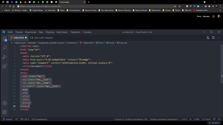The height and width of the screenshot is (125, 223).
Task: Open the Explorer view in VS Code
Action: (5, 39)
